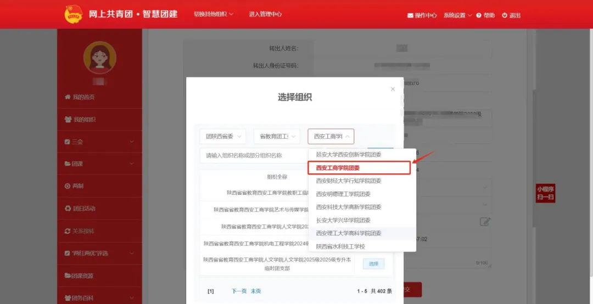Select 长安大学兴华学院团委 option
Image resolution: width=593 pixels, height=304 pixels.
click(x=362, y=220)
